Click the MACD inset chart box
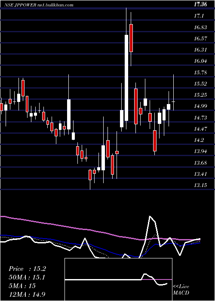The image size is (215, 301). coord(118,279)
